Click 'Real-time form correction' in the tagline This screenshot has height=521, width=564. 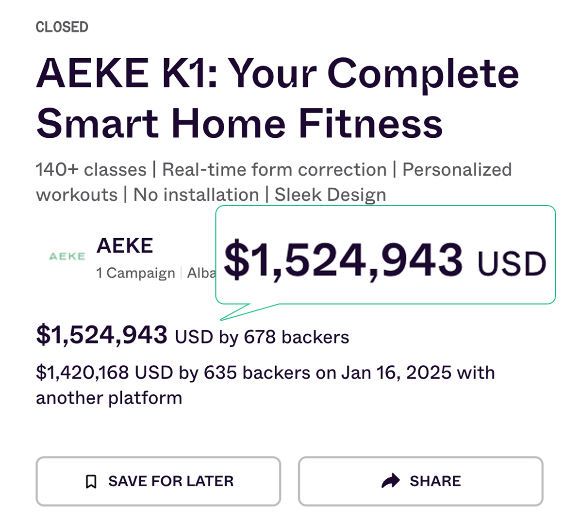274,170
